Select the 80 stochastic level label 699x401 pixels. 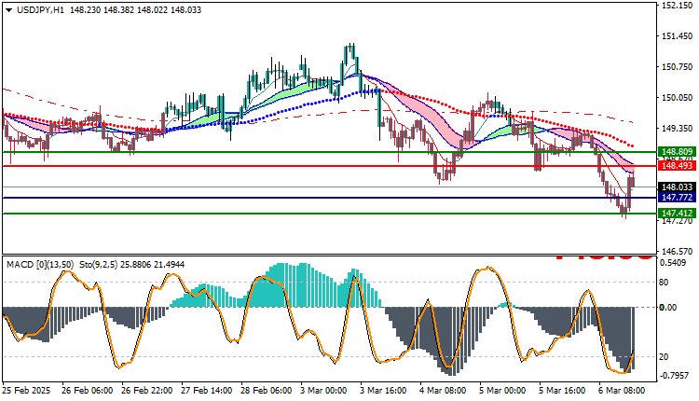(x=664, y=283)
